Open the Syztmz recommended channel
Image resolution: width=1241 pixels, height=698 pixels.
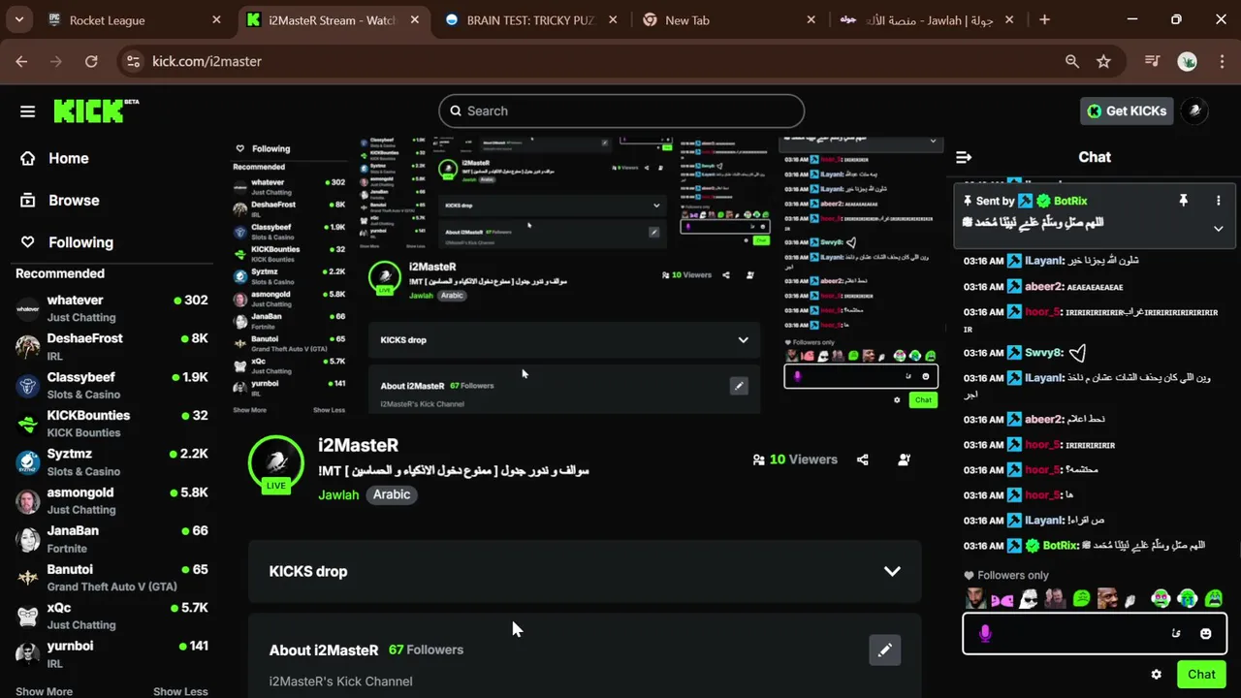(x=111, y=462)
